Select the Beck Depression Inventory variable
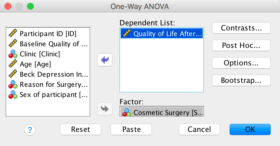280x146 pixels. point(54,74)
